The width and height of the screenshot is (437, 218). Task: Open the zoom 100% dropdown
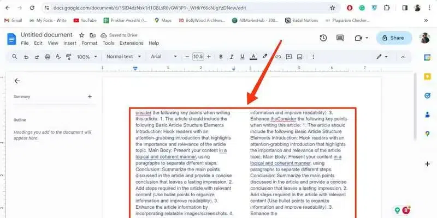coord(87,57)
